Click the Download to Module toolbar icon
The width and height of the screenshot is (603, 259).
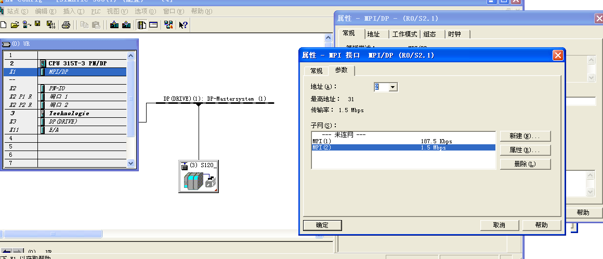(x=114, y=25)
